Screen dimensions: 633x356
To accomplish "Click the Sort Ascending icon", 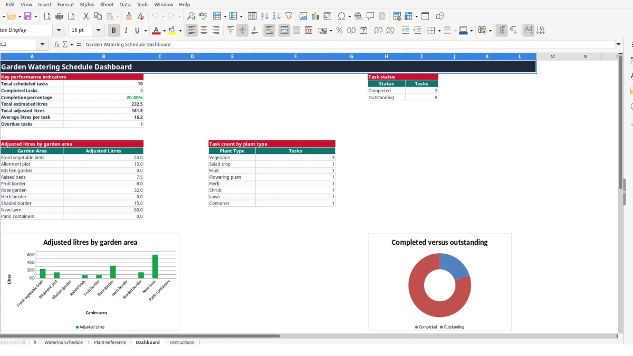I will click(265, 16).
